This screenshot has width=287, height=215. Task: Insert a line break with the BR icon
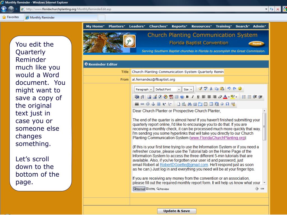(x=137, y=97)
